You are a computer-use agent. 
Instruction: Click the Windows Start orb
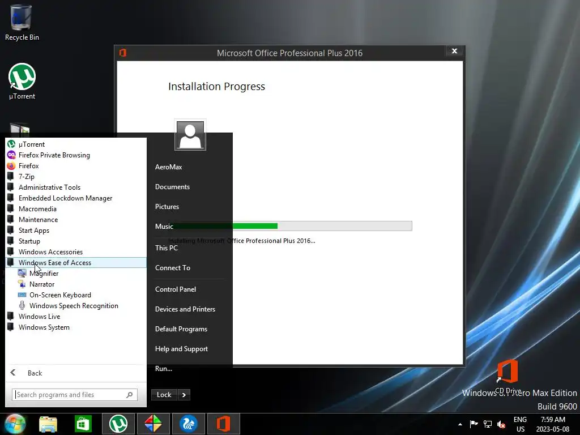(x=15, y=424)
